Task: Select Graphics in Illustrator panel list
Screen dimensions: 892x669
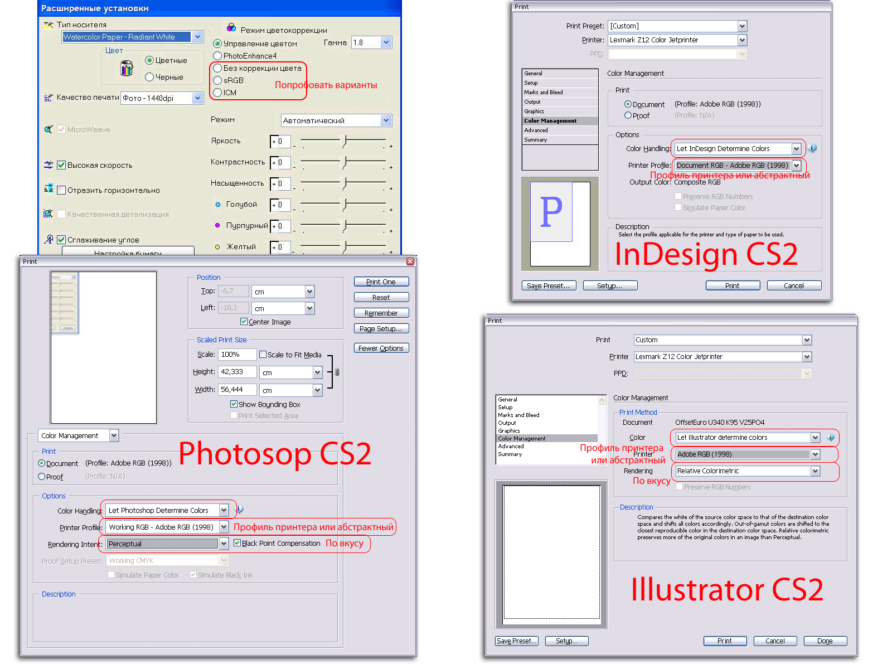Action: click(x=546, y=431)
